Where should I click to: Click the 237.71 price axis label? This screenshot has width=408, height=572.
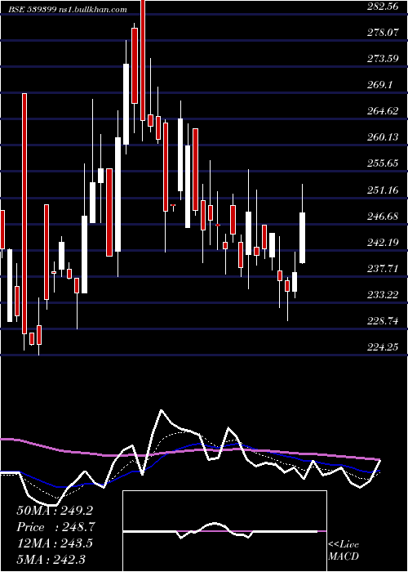383,269
